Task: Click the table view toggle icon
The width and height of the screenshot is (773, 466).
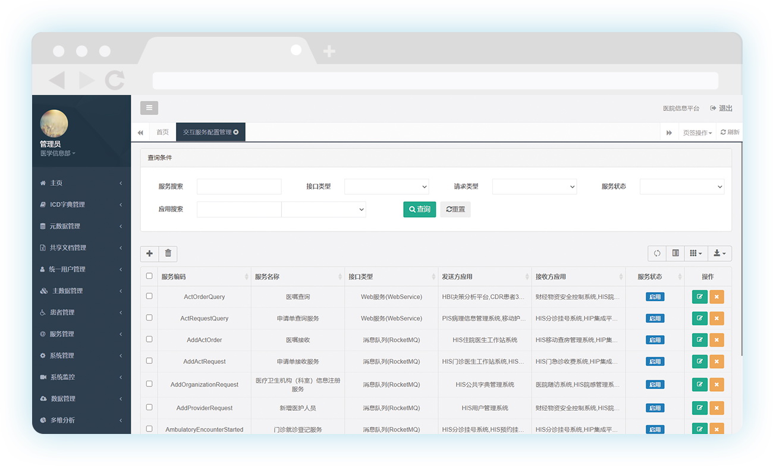Action: pyautogui.click(x=675, y=253)
